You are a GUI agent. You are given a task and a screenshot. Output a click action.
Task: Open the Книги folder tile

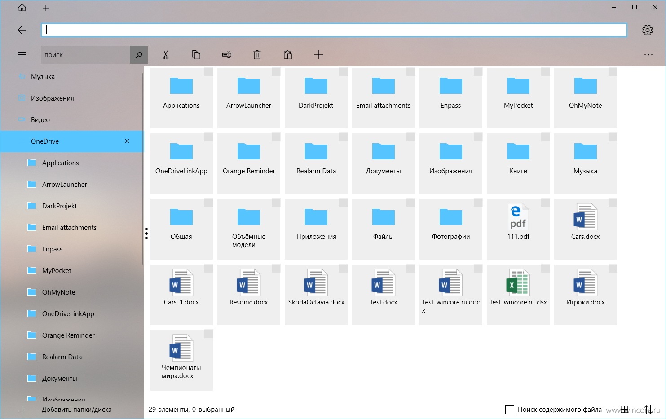(x=518, y=163)
